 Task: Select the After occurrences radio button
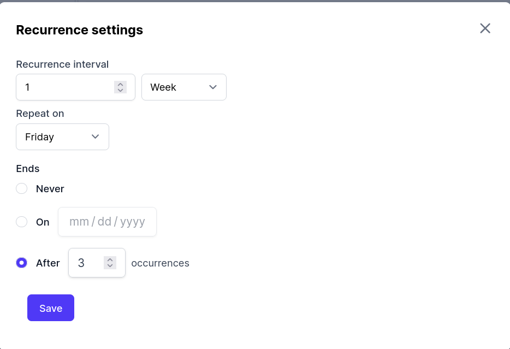[x=22, y=263]
